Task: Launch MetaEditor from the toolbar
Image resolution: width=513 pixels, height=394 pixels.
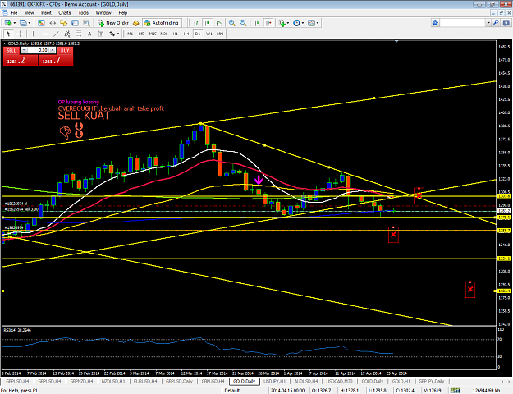Action: click(x=135, y=23)
